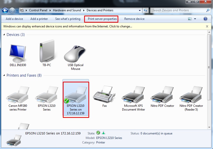Select Nitro PDF Creator (Reader 5) printer
213x149 pixels.
[191, 94]
